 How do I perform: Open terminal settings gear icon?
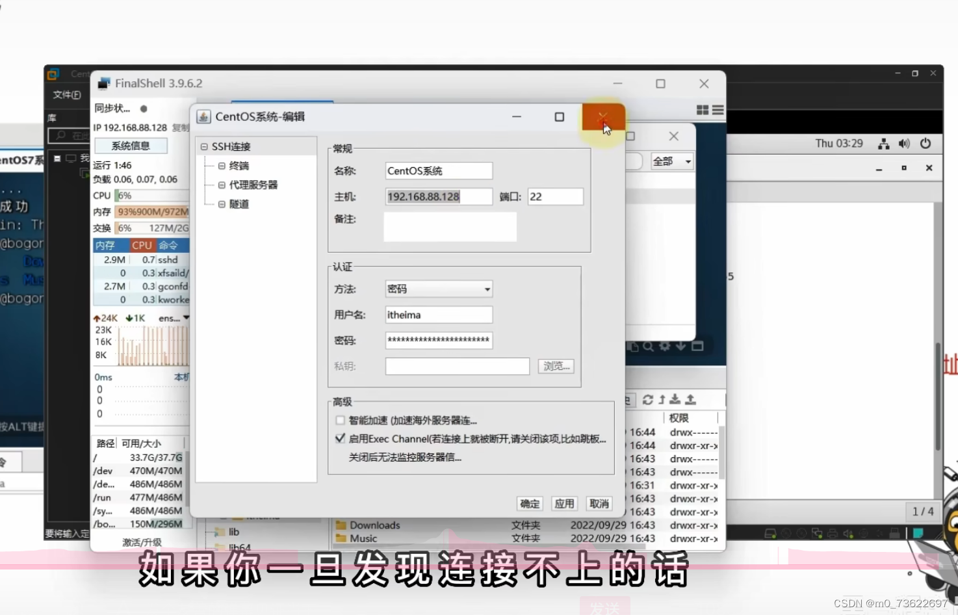coord(664,347)
